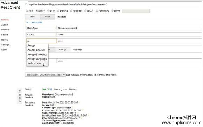Open the Files (0) payload tab
203x127 pixels.
(x=63, y=50)
